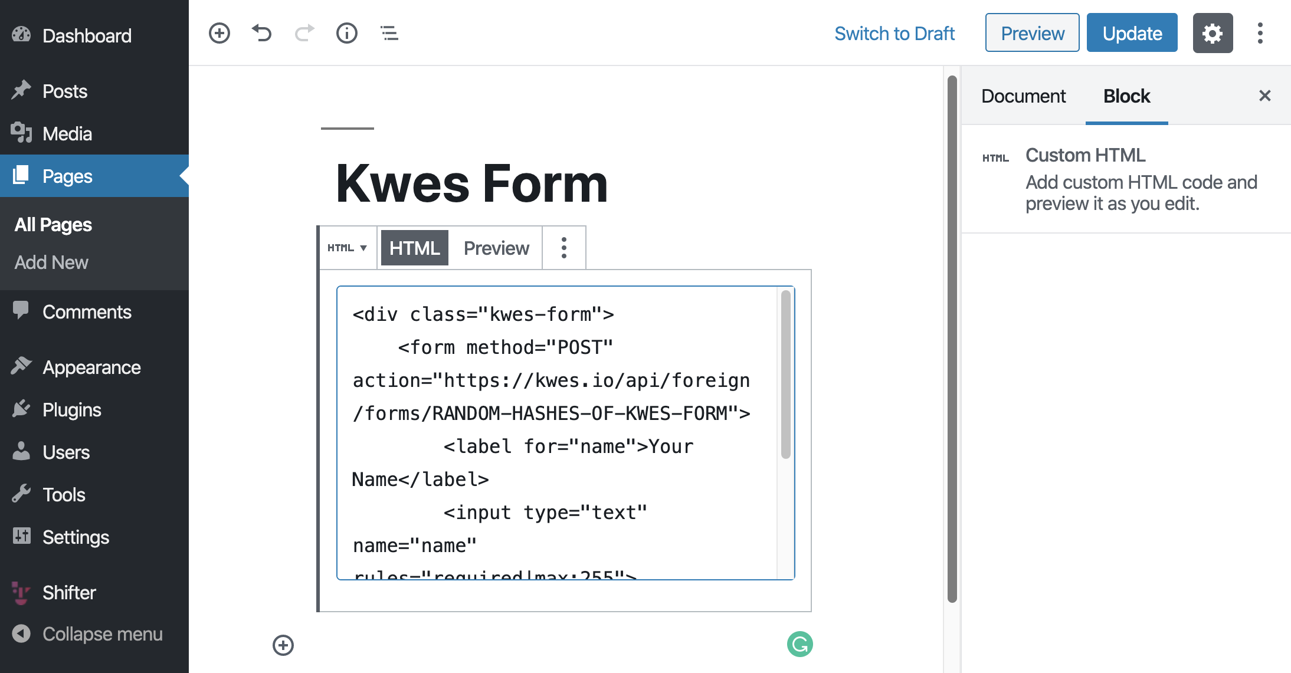Click the Custom HTML block heading
Screen dimensions: 1291x673
(1085, 155)
